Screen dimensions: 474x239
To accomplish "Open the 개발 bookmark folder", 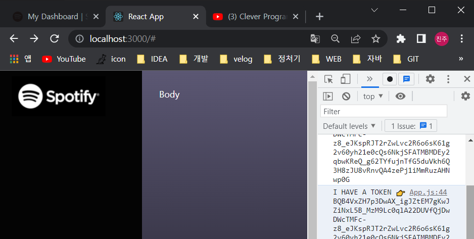I will point(194,59).
